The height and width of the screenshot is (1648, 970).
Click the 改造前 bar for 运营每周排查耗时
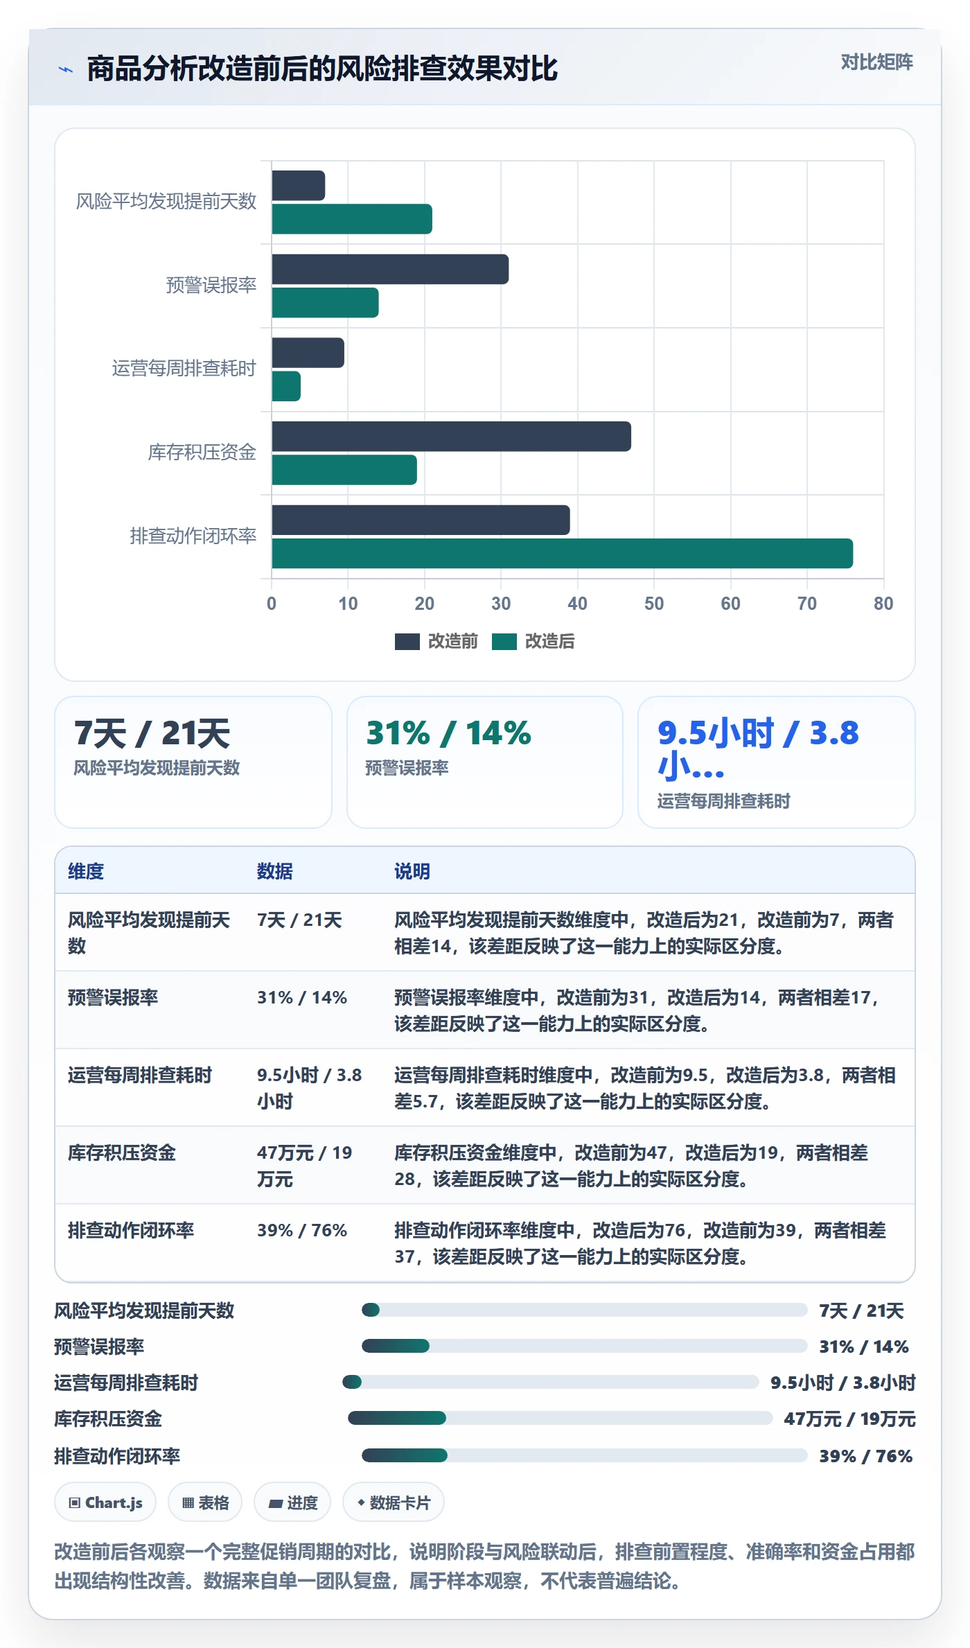pyautogui.click(x=308, y=353)
